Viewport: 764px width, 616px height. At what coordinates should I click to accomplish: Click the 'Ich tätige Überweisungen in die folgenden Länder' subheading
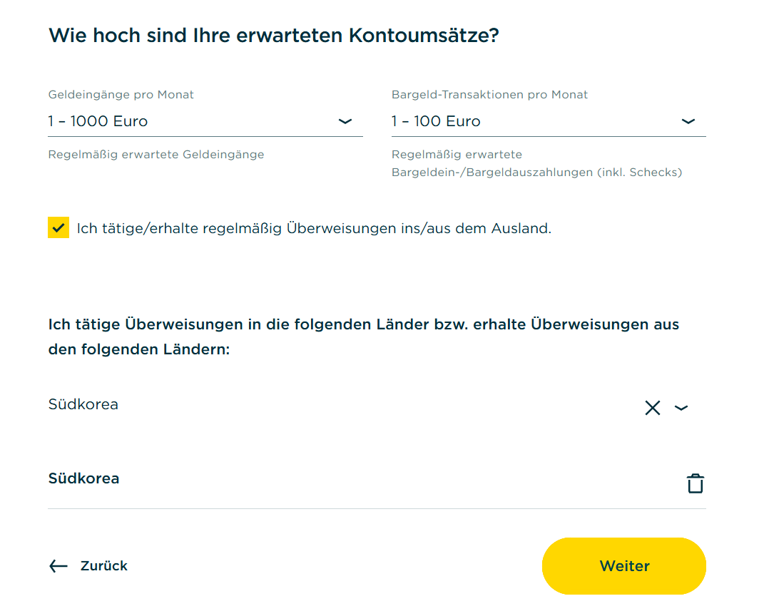click(x=364, y=337)
